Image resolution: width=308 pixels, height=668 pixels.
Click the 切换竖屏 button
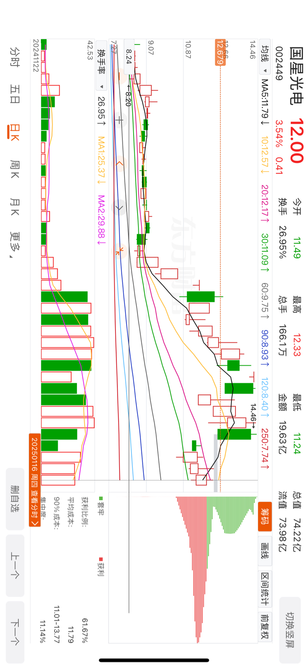coord(290,630)
